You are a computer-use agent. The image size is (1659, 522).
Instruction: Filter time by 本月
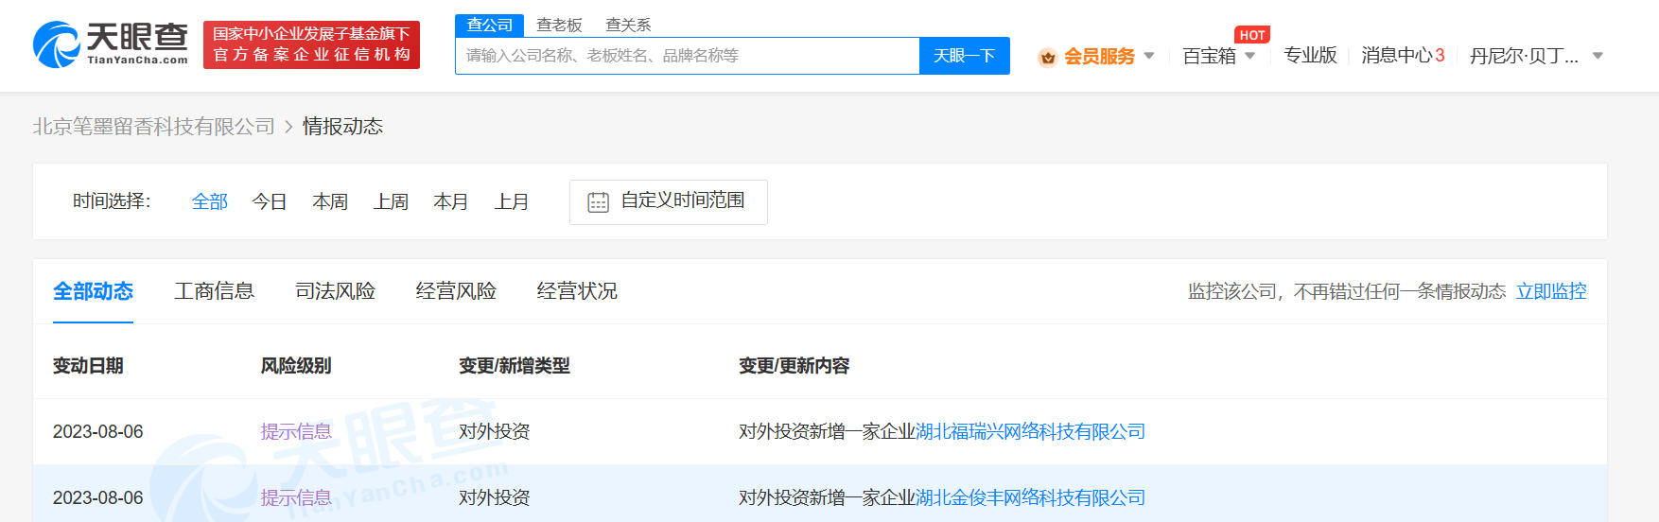click(451, 201)
